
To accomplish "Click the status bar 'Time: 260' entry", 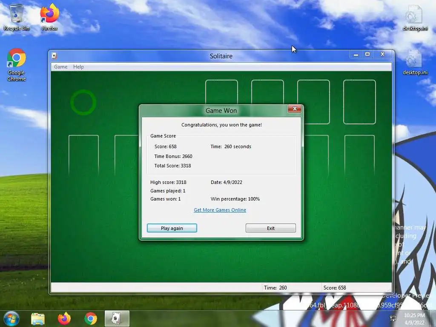I will point(275,288).
